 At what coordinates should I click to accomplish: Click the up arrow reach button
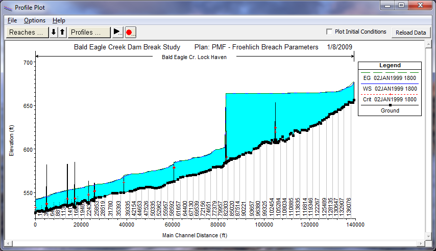pos(62,32)
